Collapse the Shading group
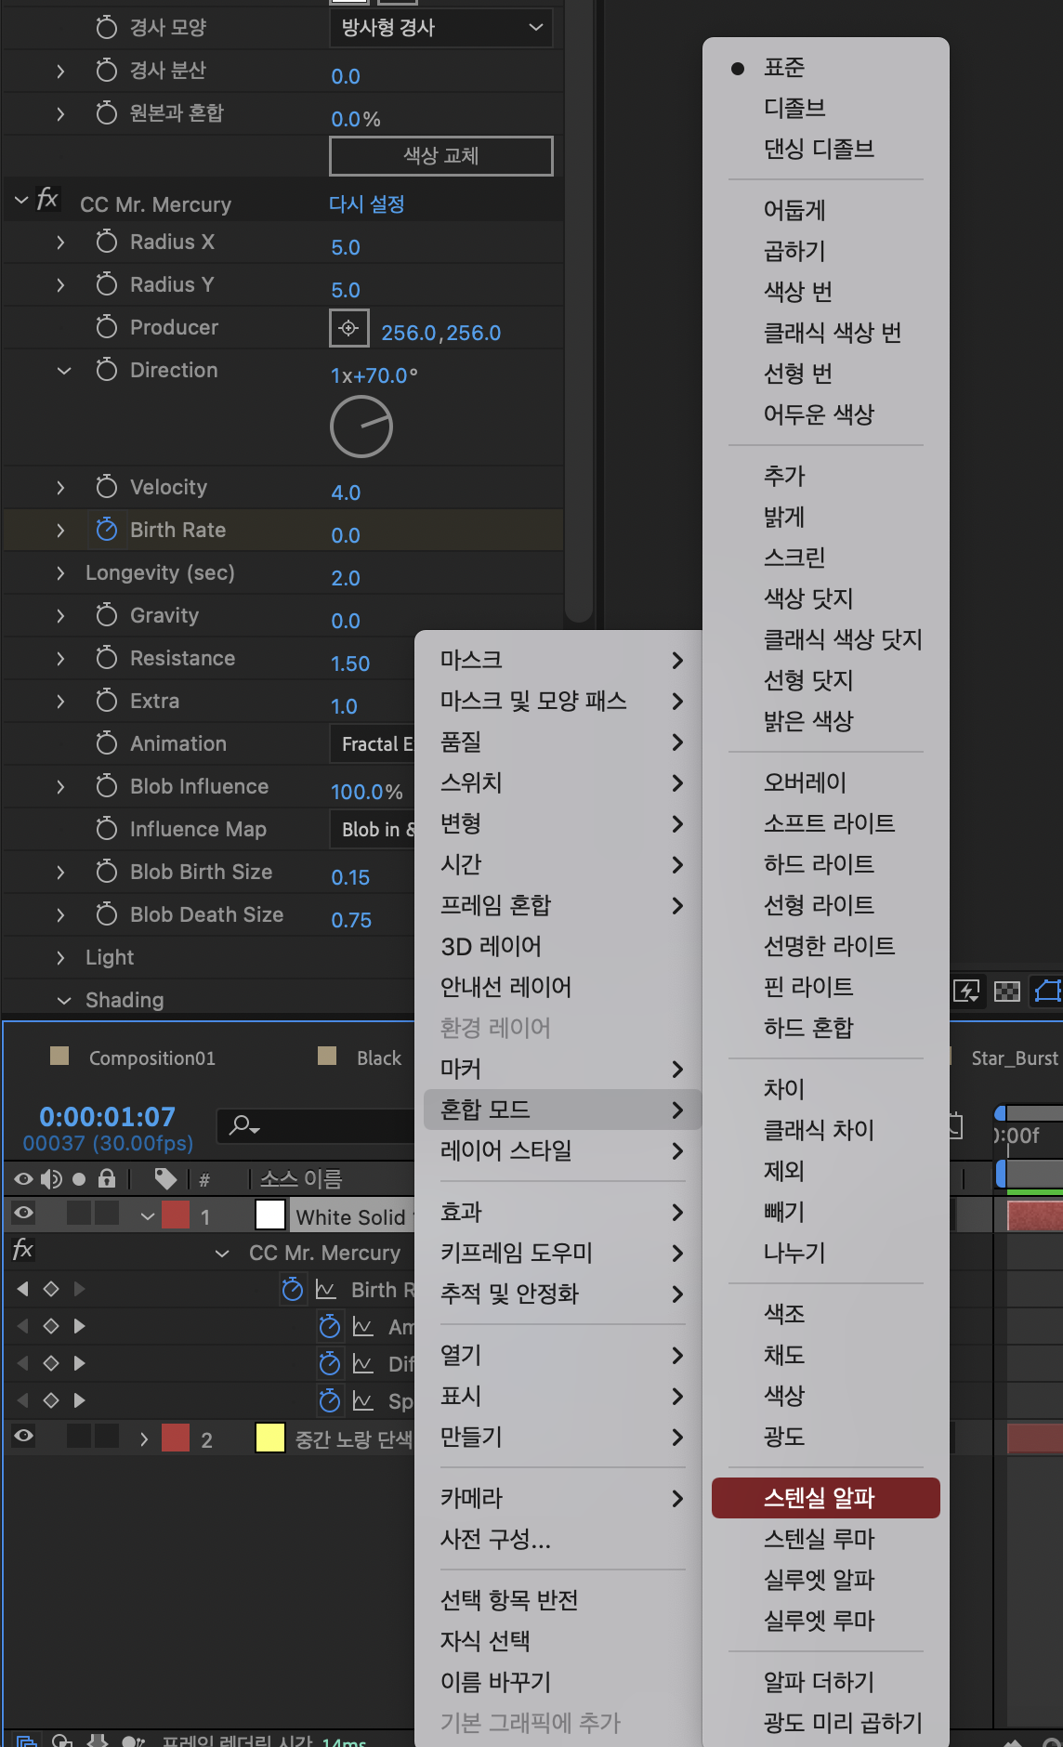1063x1747 pixels. tap(64, 1001)
